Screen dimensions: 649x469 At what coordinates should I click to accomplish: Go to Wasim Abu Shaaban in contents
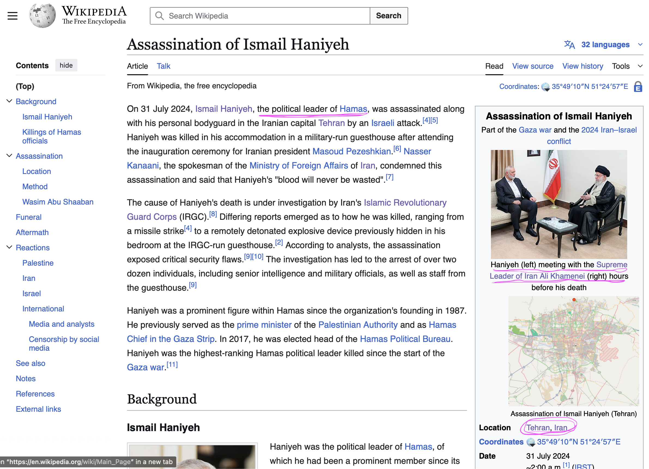tap(58, 202)
